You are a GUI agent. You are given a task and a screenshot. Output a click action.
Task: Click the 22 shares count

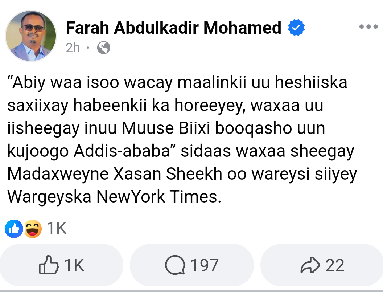[x=335, y=265]
